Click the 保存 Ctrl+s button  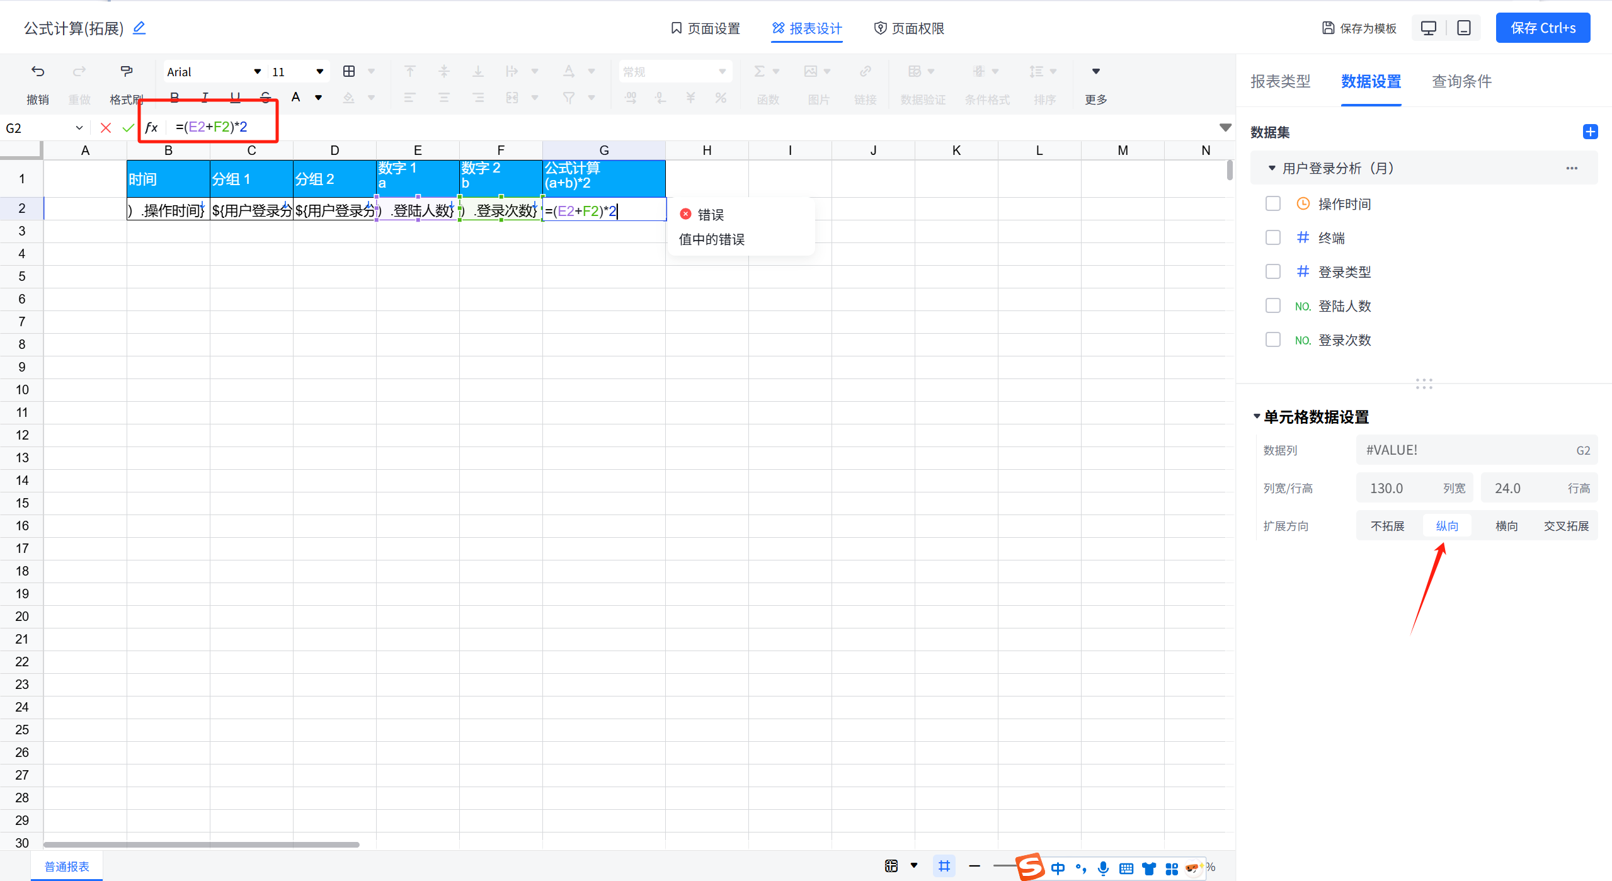[x=1543, y=28]
